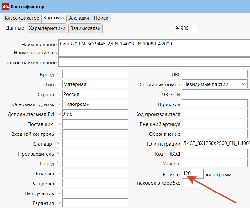Open the Гарантия dropdown chevron
The height and width of the screenshot is (208, 250).
tap(59, 203)
